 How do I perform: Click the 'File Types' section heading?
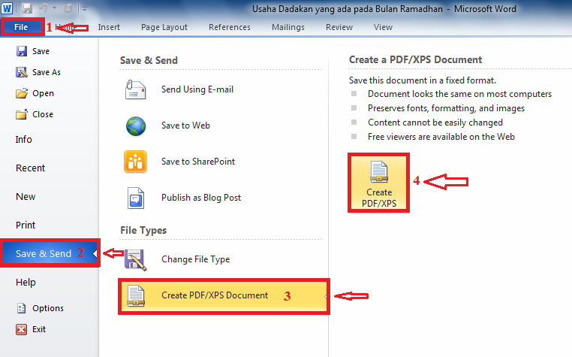[x=143, y=230]
